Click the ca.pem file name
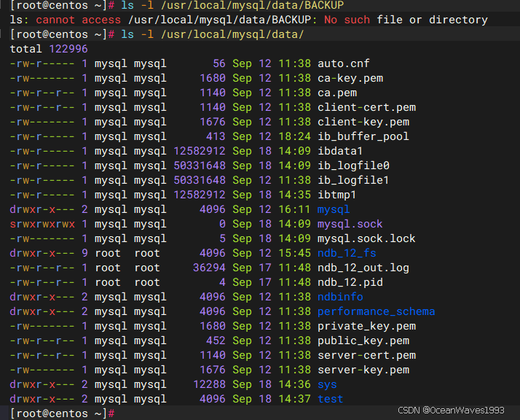Viewport: 520px width, 420px height. click(x=337, y=93)
